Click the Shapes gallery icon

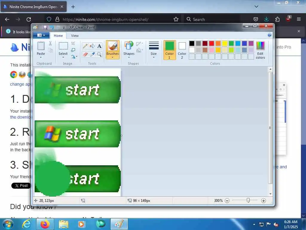click(x=129, y=46)
